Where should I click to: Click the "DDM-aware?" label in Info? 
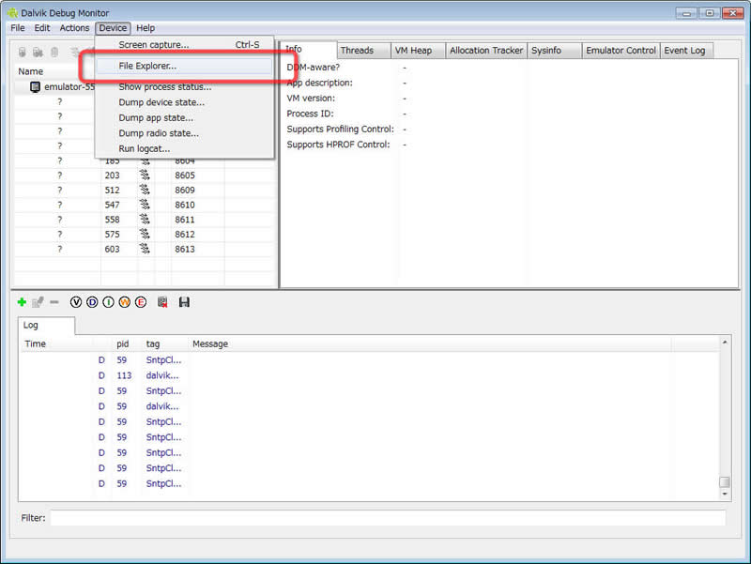[314, 68]
